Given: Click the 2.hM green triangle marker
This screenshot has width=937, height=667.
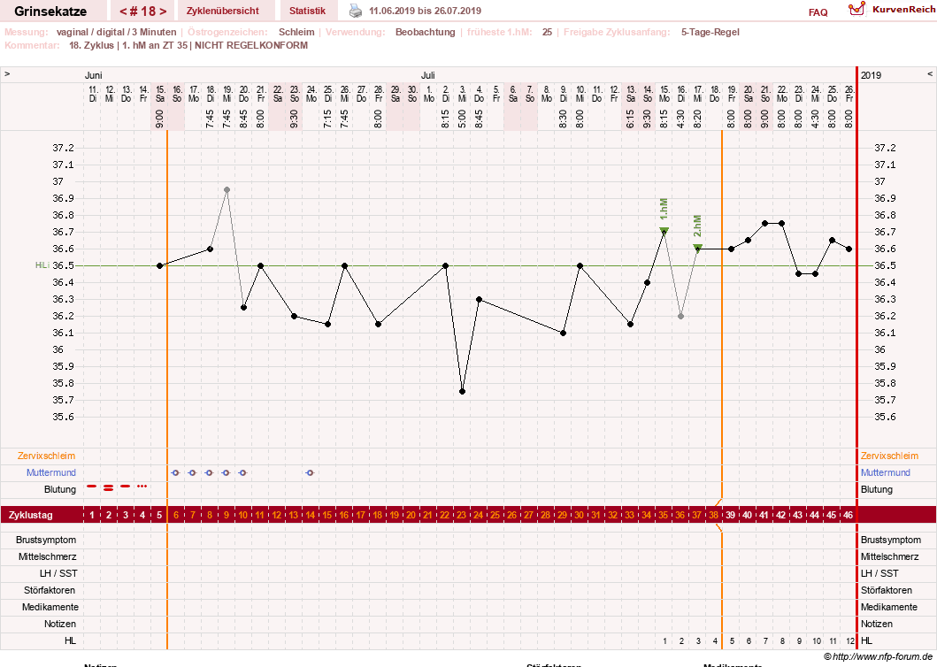Looking at the screenshot, I should (697, 248).
